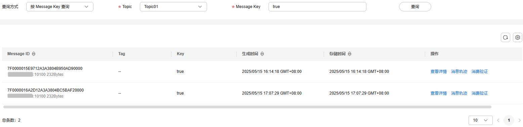Click the 查询 search button
The image size is (523, 127).
point(415,7)
